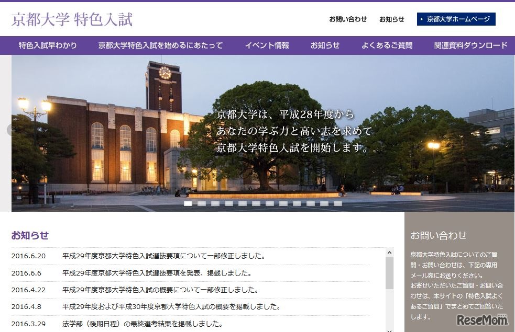515x332 pixels.
Task: Click the news list scrollbar thumb
Action: (390, 273)
